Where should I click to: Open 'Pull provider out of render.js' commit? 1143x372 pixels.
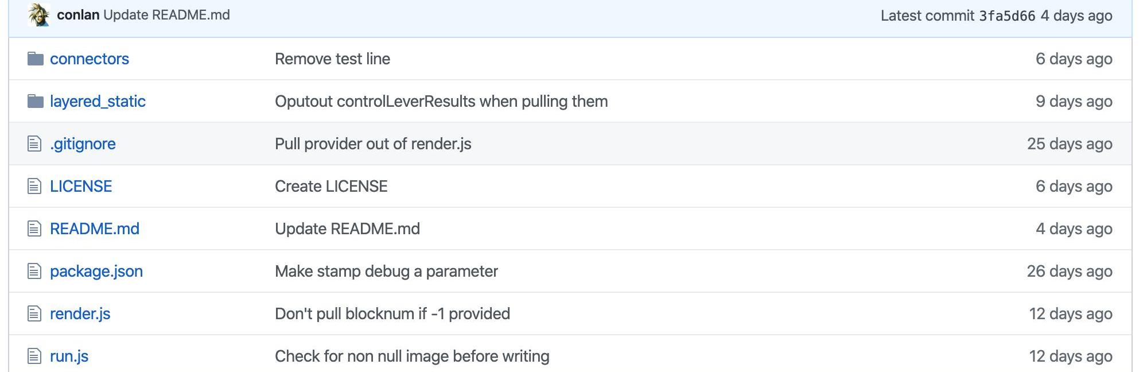click(x=373, y=144)
